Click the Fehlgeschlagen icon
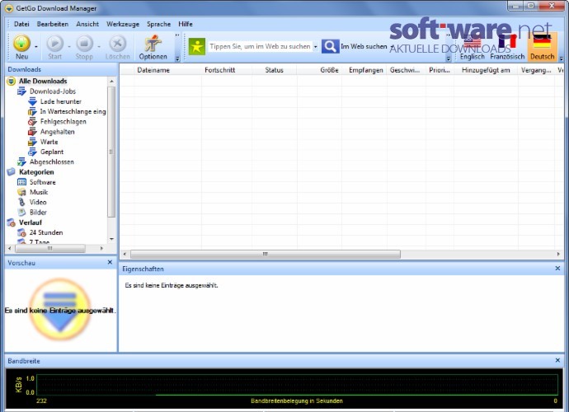The image size is (569, 412). coord(33,122)
